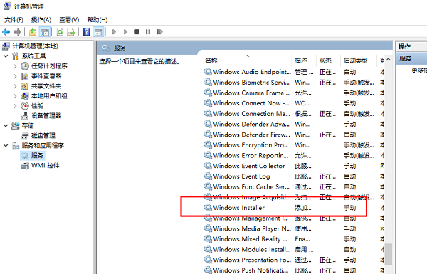Select Windows Camera Frame service row

click(x=293, y=93)
